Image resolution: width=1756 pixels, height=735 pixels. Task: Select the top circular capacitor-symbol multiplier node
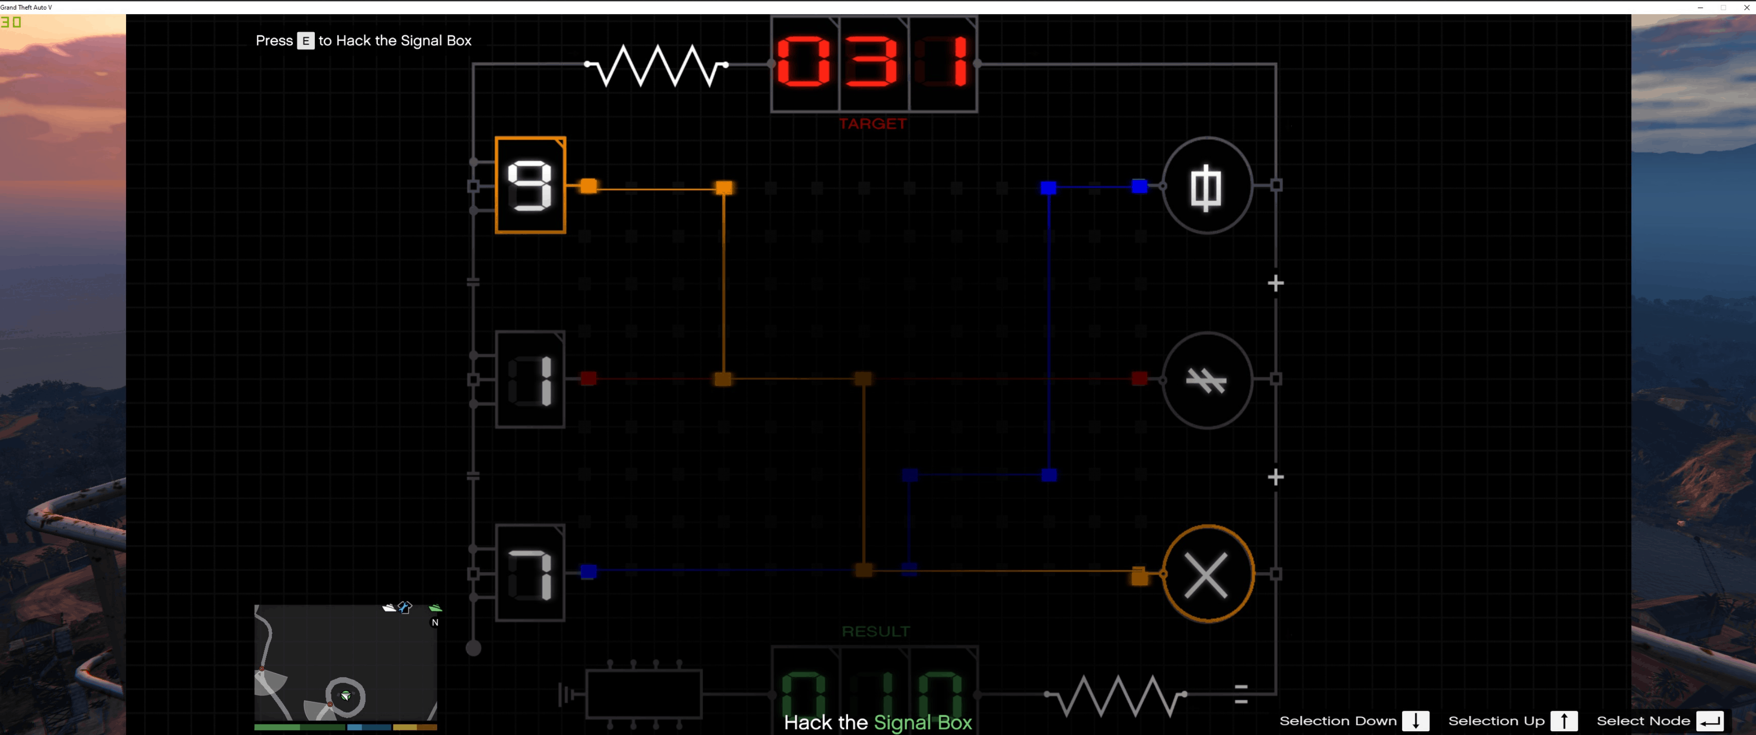pyautogui.click(x=1207, y=185)
